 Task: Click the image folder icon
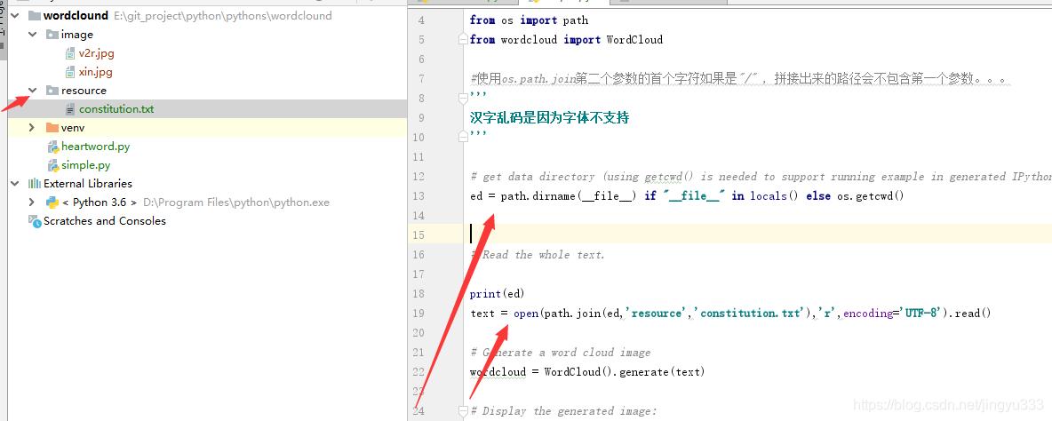52,34
